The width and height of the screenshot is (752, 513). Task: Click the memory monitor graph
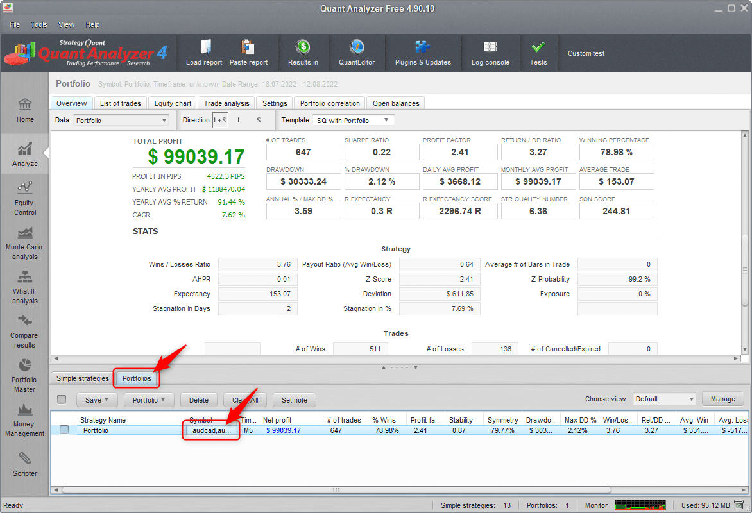640,505
